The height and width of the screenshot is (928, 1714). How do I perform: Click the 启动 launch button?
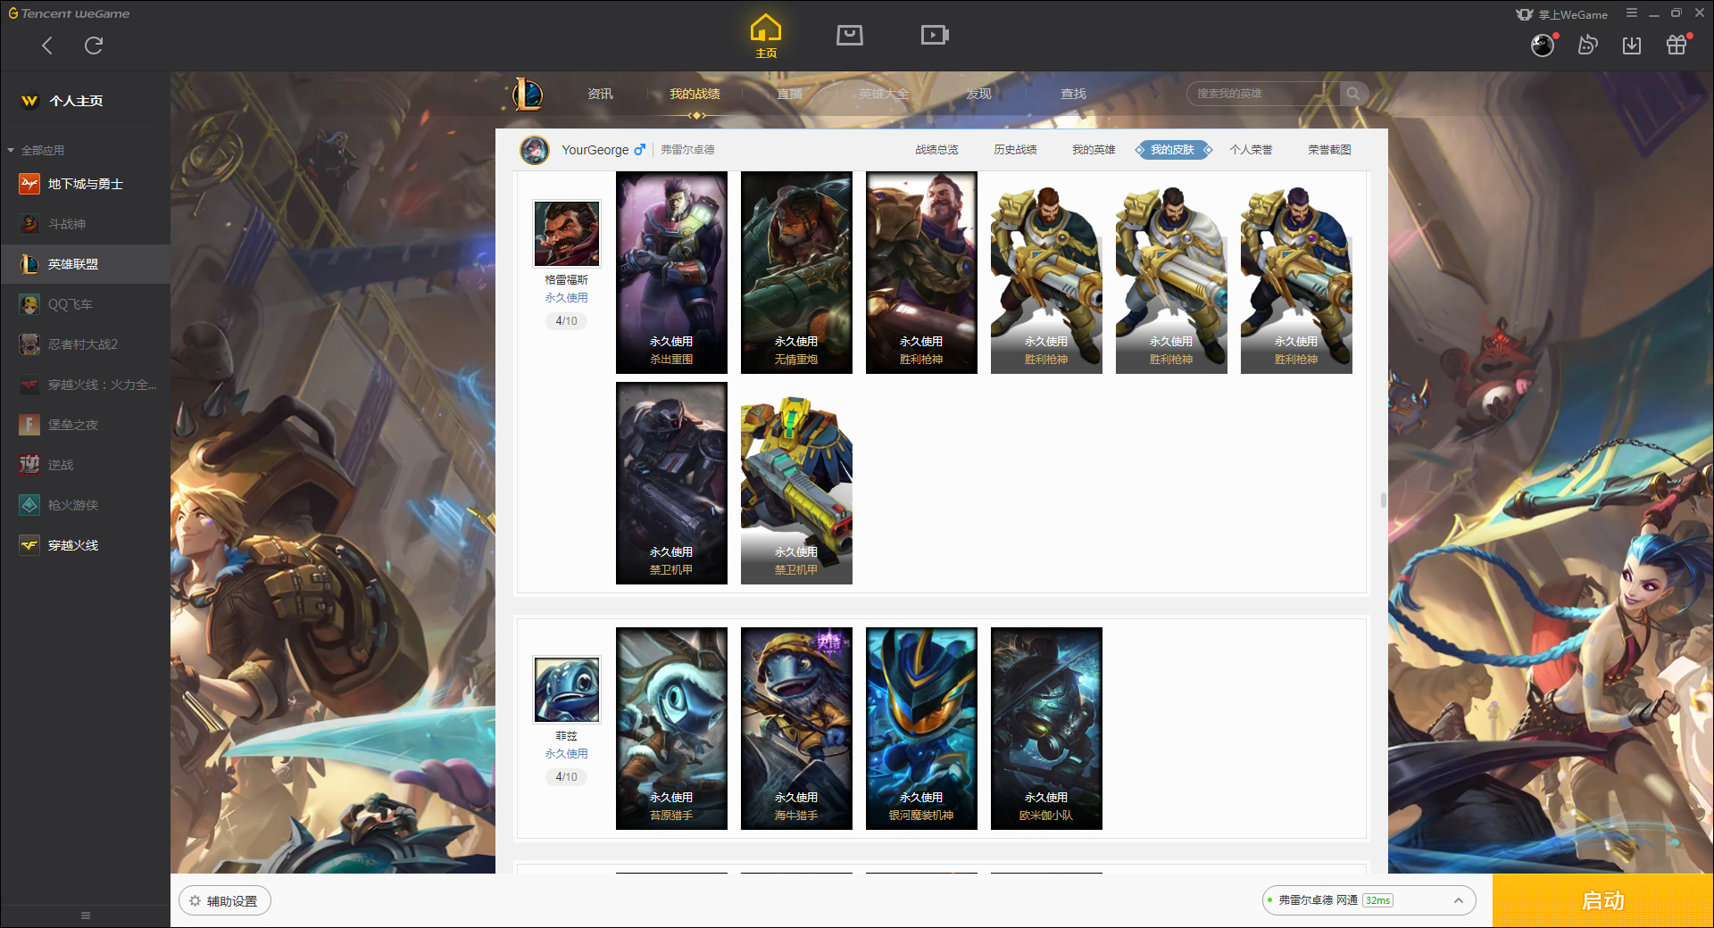coord(1603,901)
